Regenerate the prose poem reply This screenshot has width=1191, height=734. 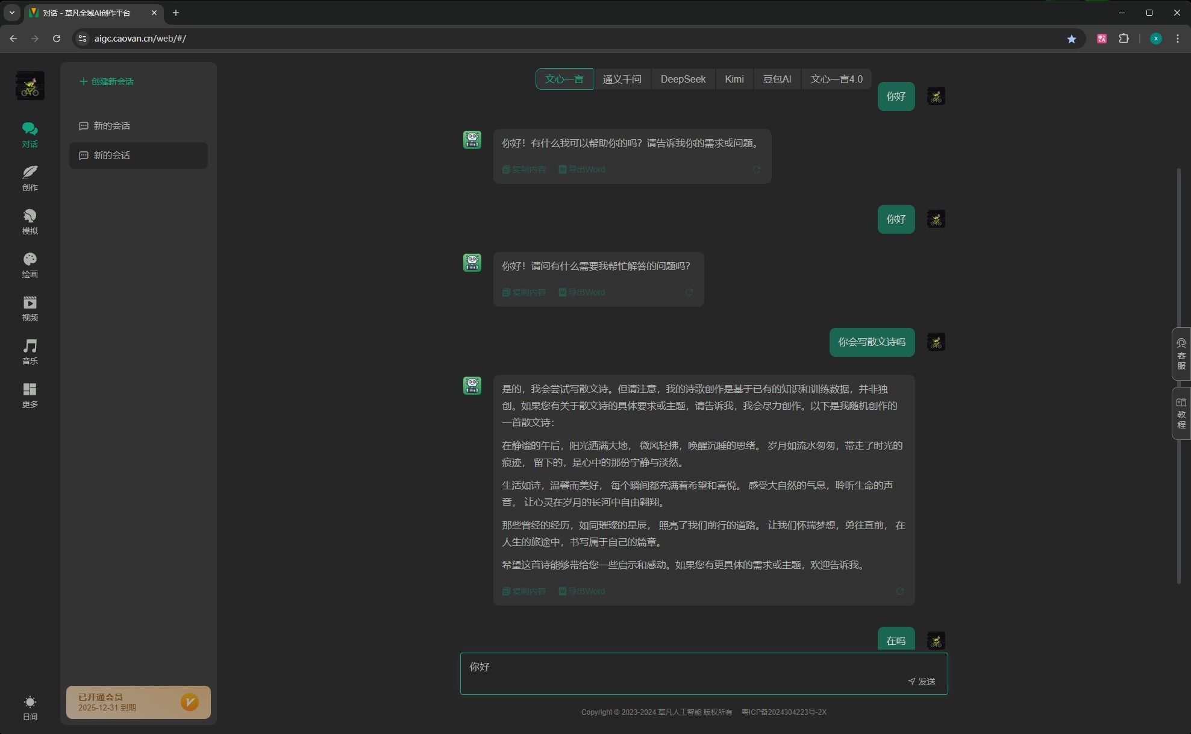coord(900,591)
